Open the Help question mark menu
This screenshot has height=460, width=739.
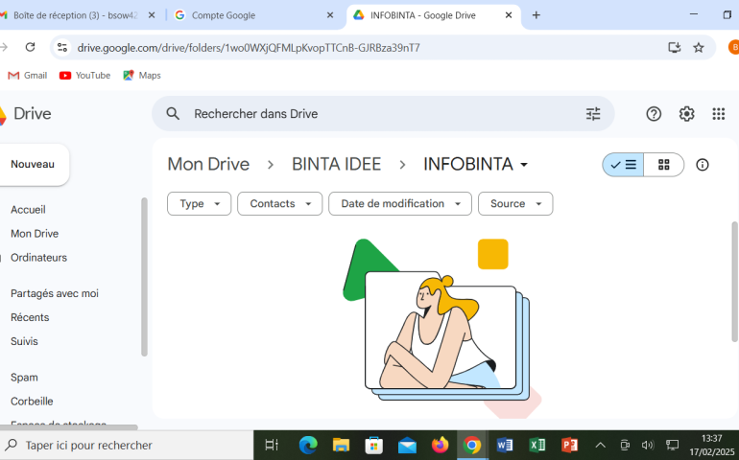point(654,114)
